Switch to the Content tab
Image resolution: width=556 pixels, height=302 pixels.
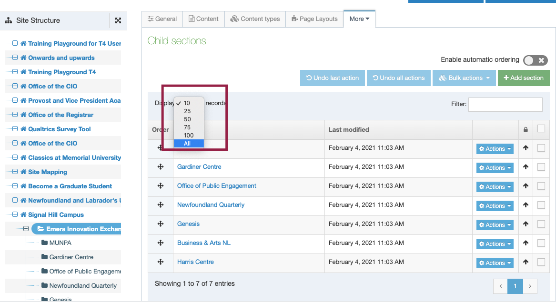click(x=203, y=19)
